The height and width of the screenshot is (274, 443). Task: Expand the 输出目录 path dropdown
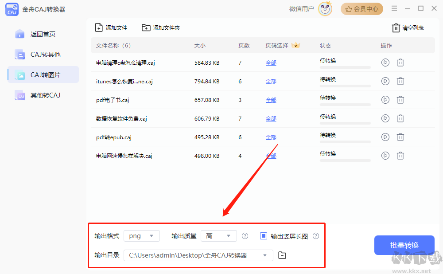pyautogui.click(x=265, y=255)
